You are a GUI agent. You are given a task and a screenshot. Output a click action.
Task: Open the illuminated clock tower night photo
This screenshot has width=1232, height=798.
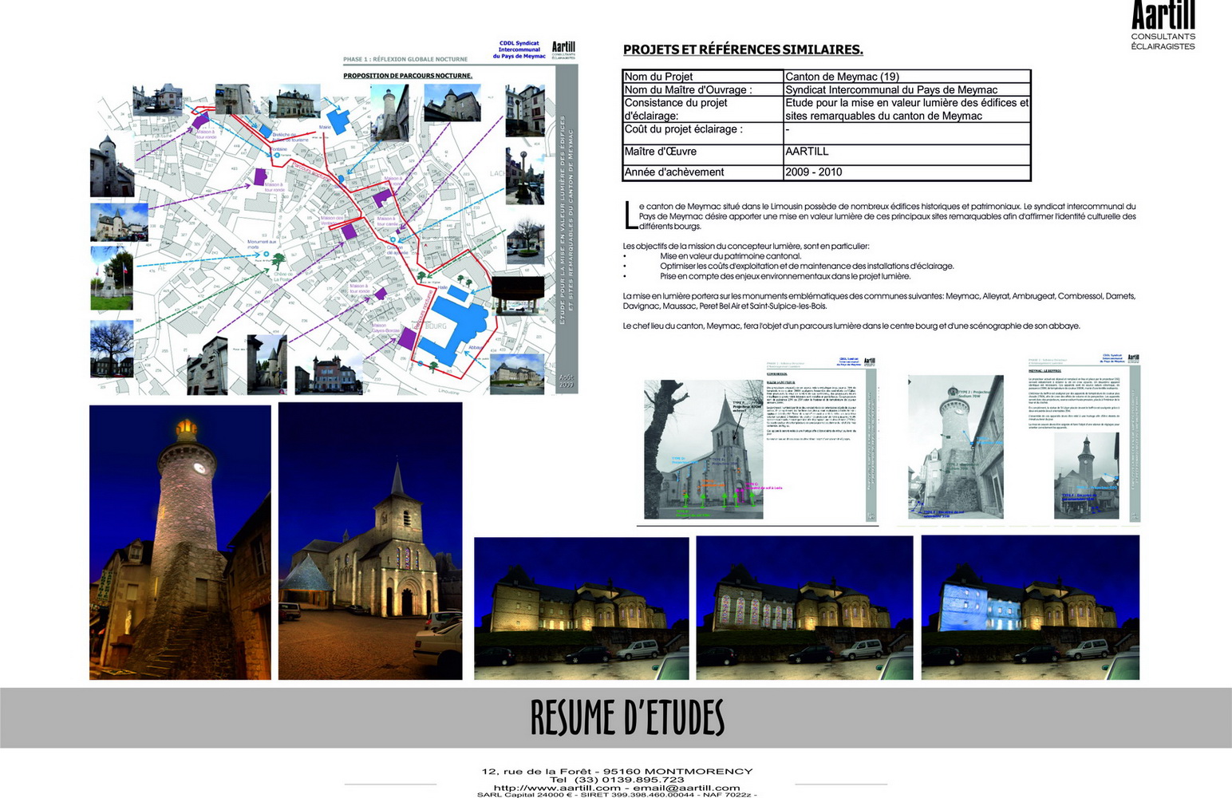(180, 543)
